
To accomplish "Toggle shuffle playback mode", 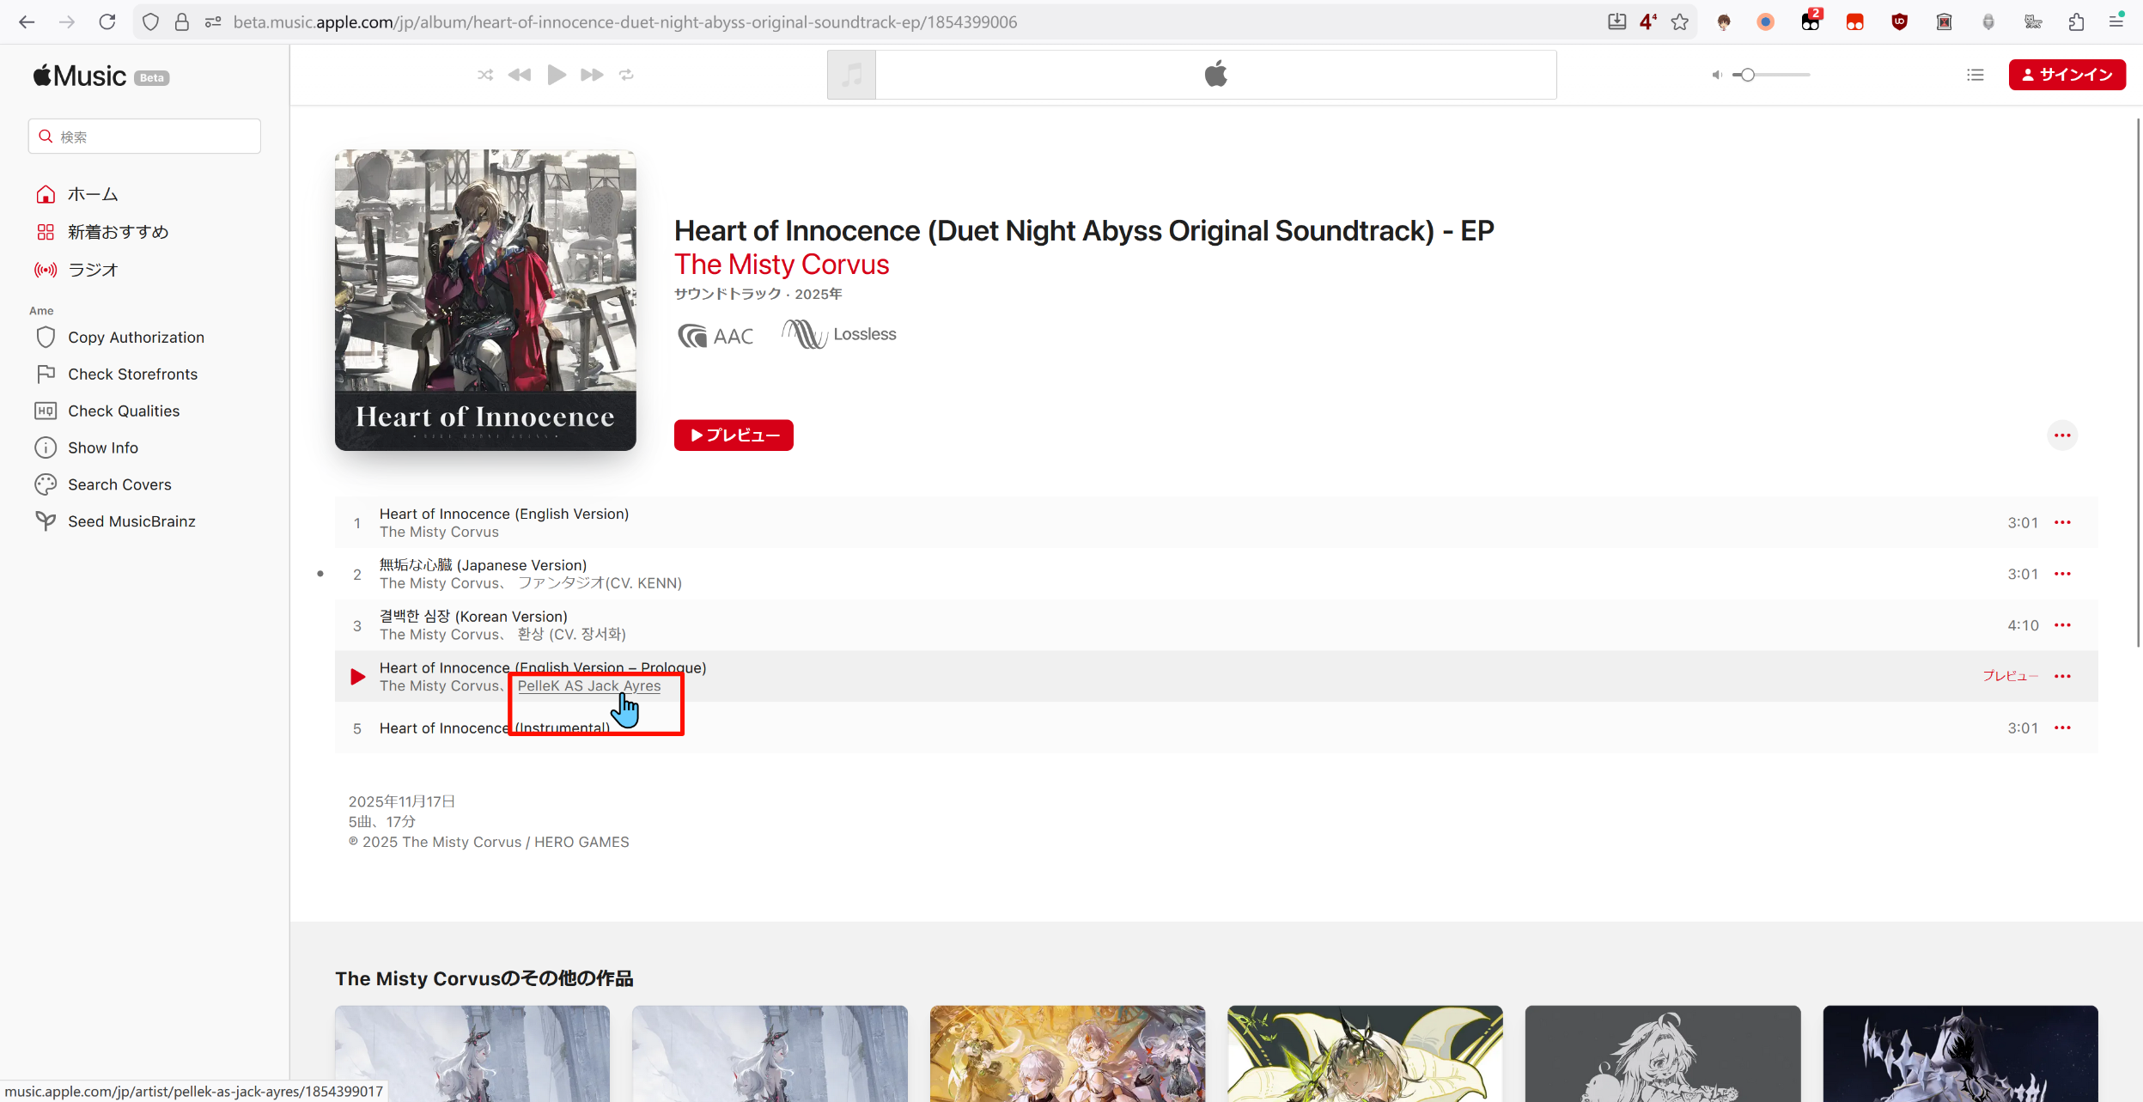I will (x=485, y=75).
